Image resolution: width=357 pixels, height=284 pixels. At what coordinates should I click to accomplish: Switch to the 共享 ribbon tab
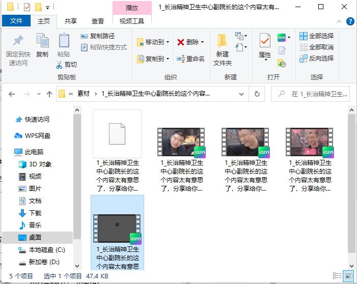[71, 21]
